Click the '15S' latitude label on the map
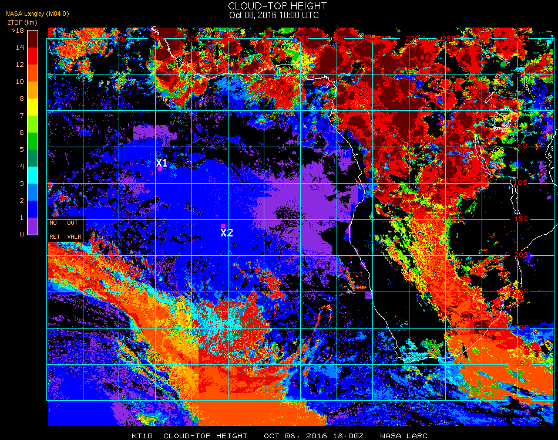The width and height of the screenshot is (558, 440). pos(522,219)
